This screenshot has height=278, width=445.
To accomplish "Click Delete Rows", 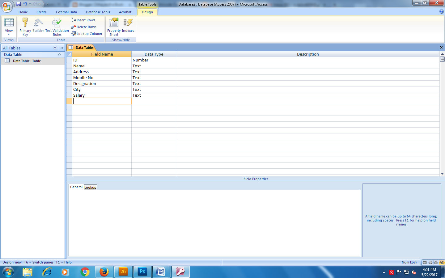I will point(83,27).
